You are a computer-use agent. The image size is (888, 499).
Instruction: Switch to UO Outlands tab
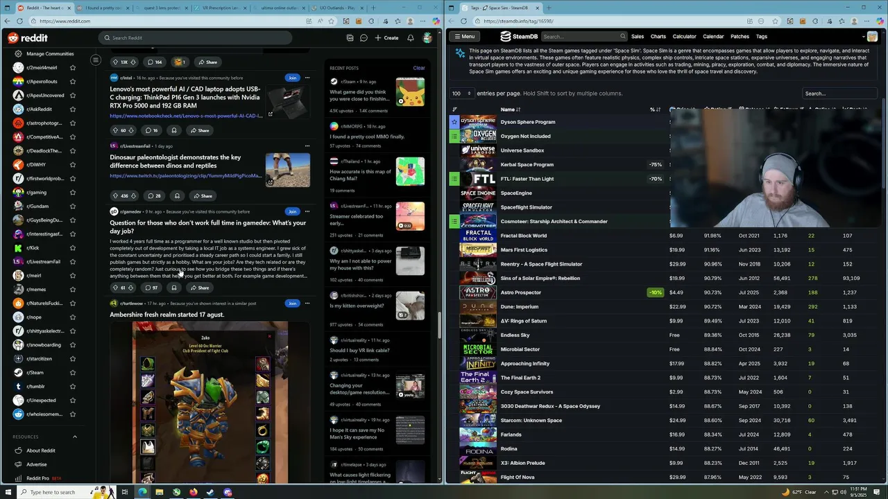click(337, 8)
